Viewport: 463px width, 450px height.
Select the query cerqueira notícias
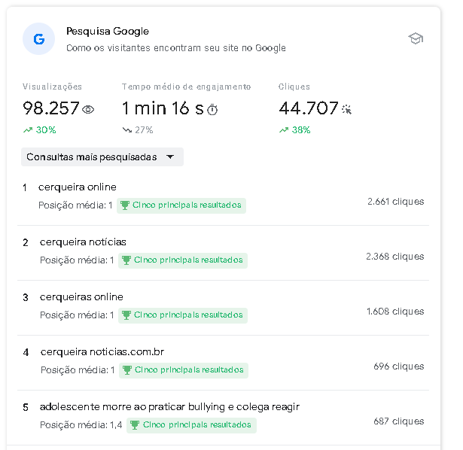(x=83, y=242)
